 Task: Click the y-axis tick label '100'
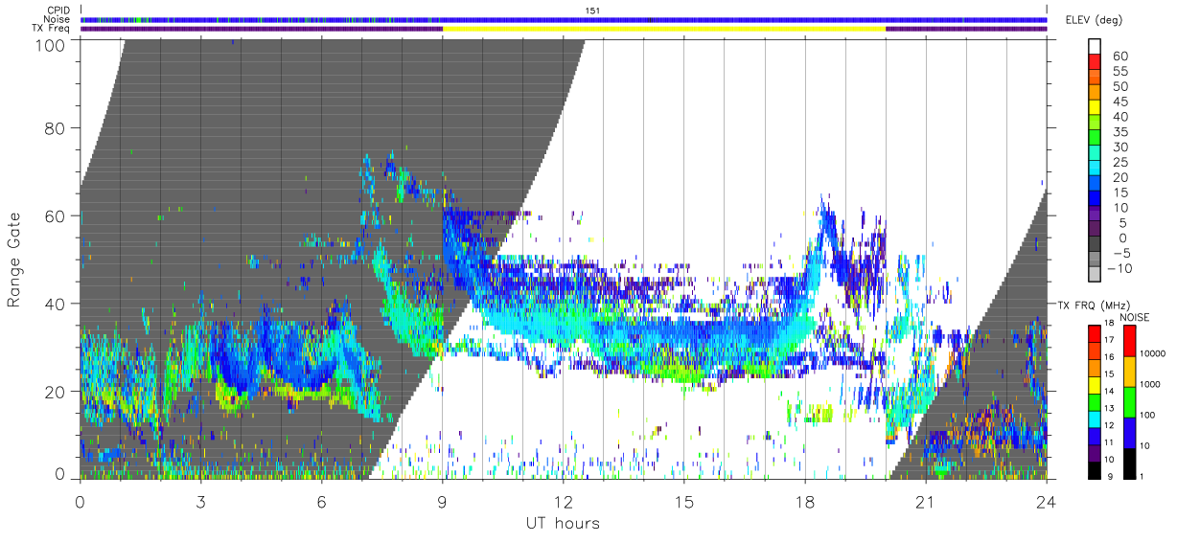click(x=51, y=44)
